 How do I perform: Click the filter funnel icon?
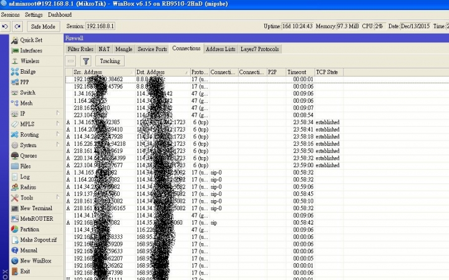tap(86, 61)
